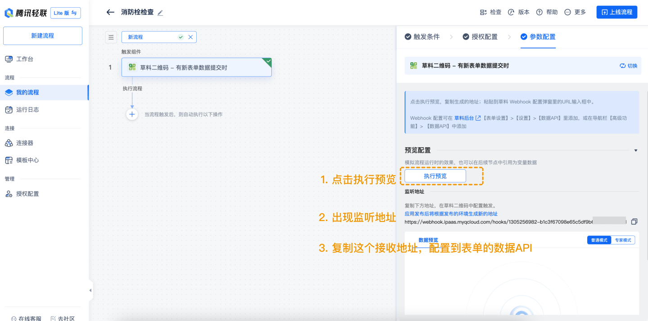Confirm flow name with green check icon
Viewport: 648px width, 321px height.
181,37
